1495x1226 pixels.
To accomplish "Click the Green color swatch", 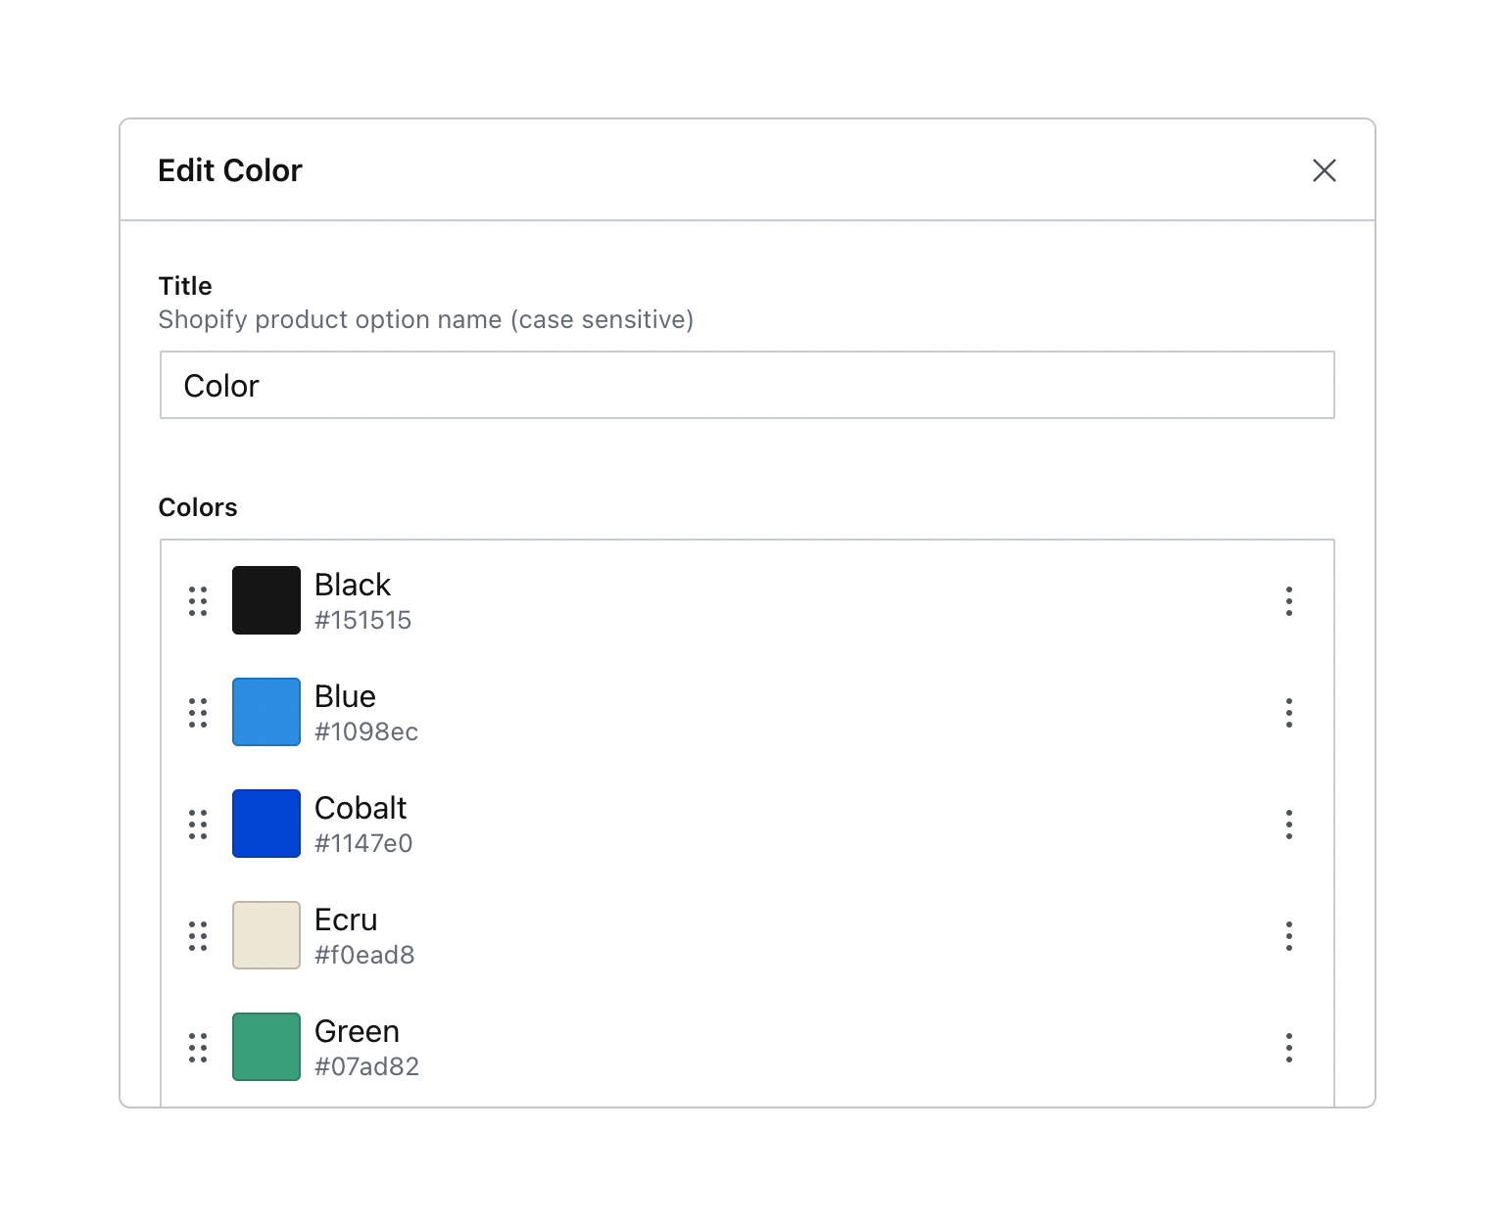I will [x=266, y=1047].
